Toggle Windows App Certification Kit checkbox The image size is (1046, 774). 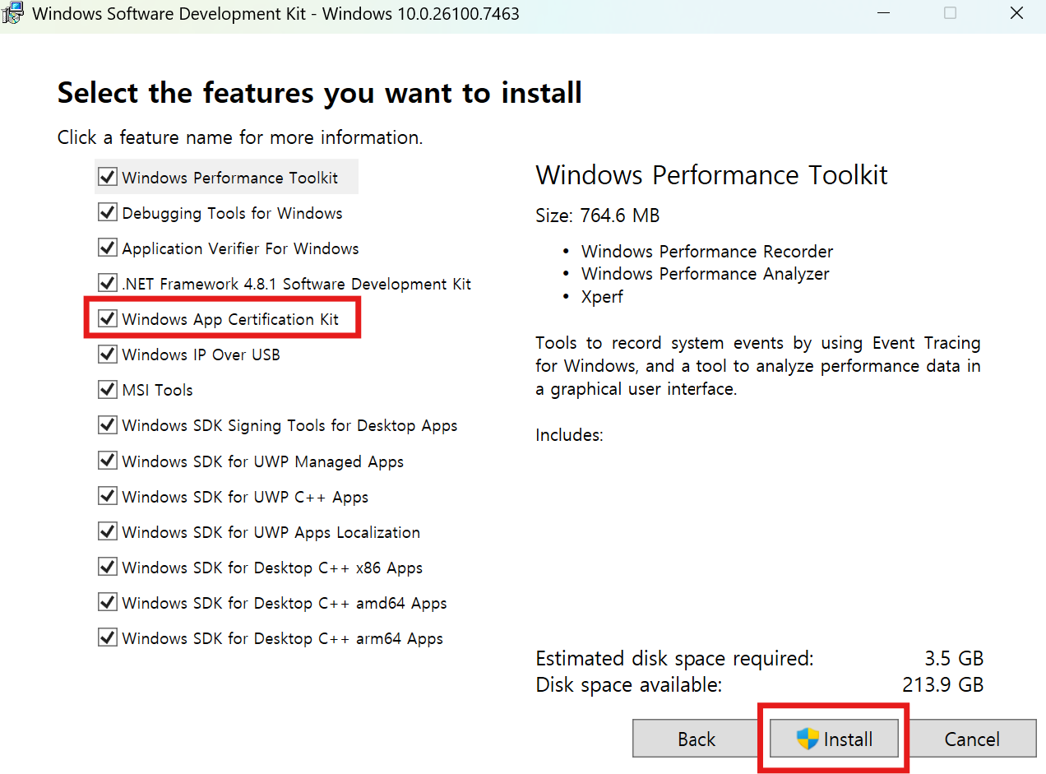(x=107, y=318)
